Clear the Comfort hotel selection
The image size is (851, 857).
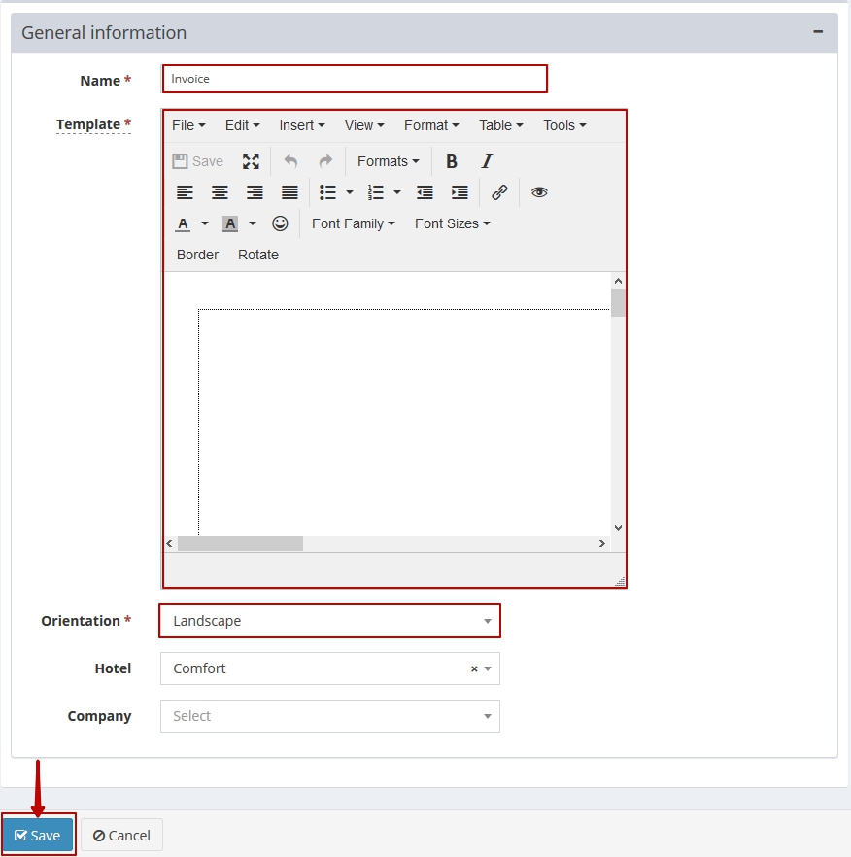pyautogui.click(x=474, y=668)
